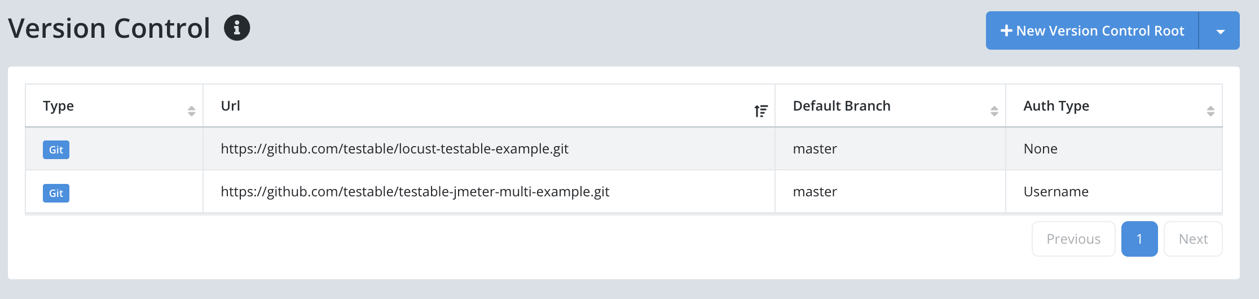Select the None auth type cell
Viewport: 1259px width, 299px height.
click(1114, 148)
